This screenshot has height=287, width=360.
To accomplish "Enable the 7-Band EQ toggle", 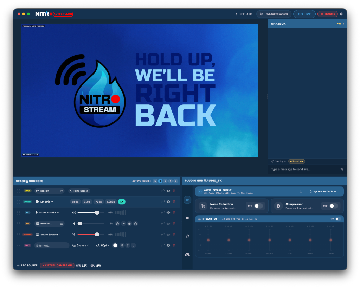I will 338,219.
